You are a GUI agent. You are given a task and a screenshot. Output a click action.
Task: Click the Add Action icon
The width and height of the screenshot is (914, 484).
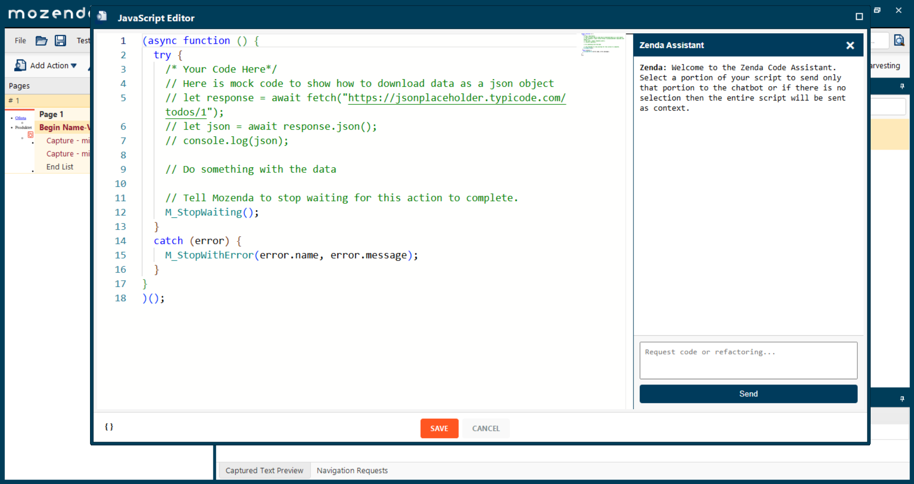pos(20,65)
